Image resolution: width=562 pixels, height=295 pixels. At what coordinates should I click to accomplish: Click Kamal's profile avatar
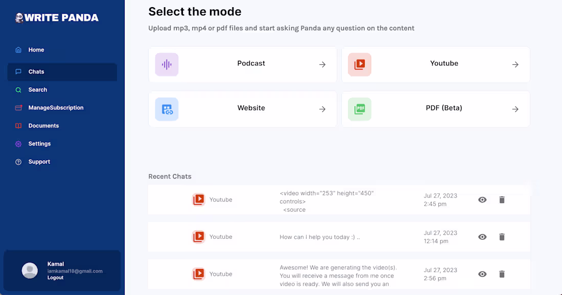point(29,271)
